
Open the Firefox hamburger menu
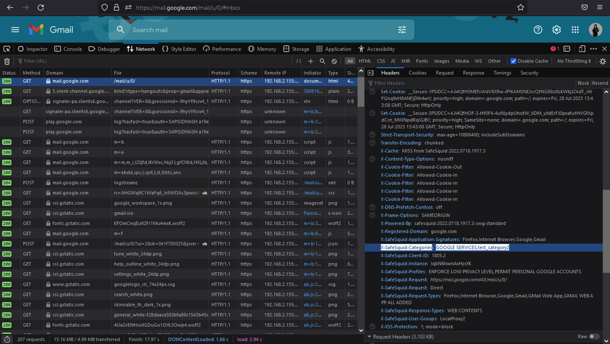(x=599, y=8)
